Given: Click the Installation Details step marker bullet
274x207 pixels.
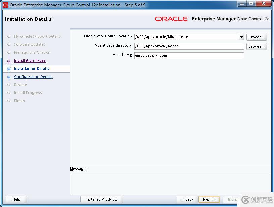Looking at the screenshot, I should tap(9, 69).
